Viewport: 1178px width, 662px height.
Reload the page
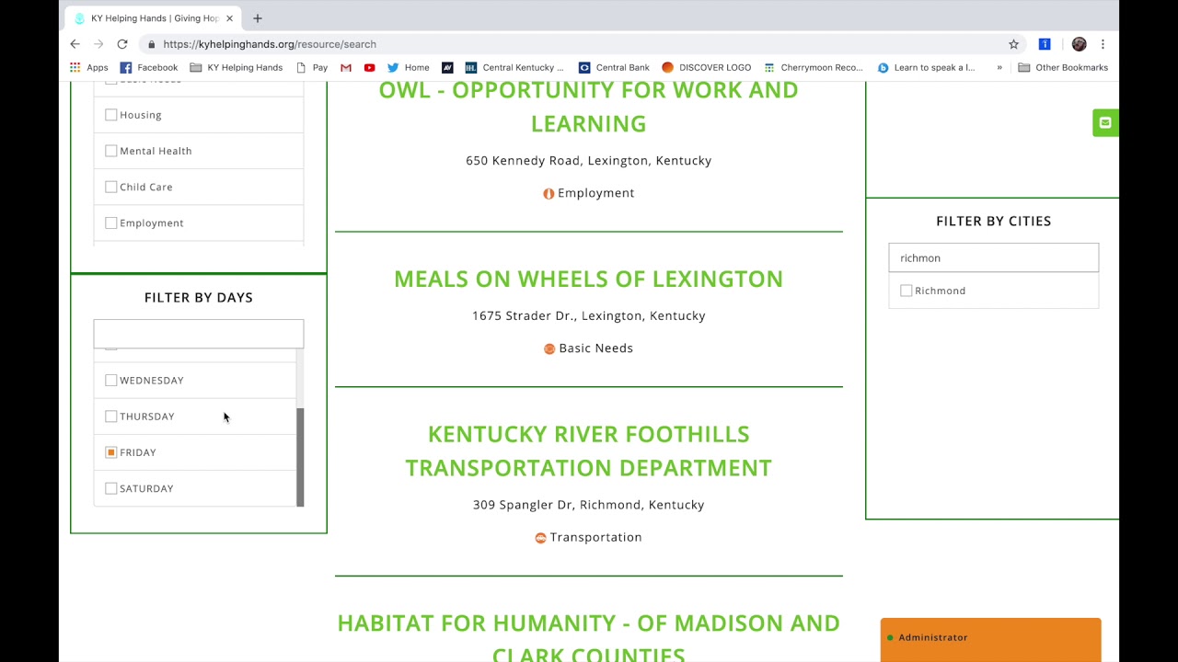coord(121,44)
